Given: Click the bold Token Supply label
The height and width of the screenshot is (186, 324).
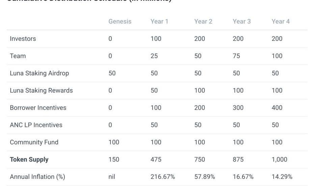Looking at the screenshot, I should pos(29,160).
